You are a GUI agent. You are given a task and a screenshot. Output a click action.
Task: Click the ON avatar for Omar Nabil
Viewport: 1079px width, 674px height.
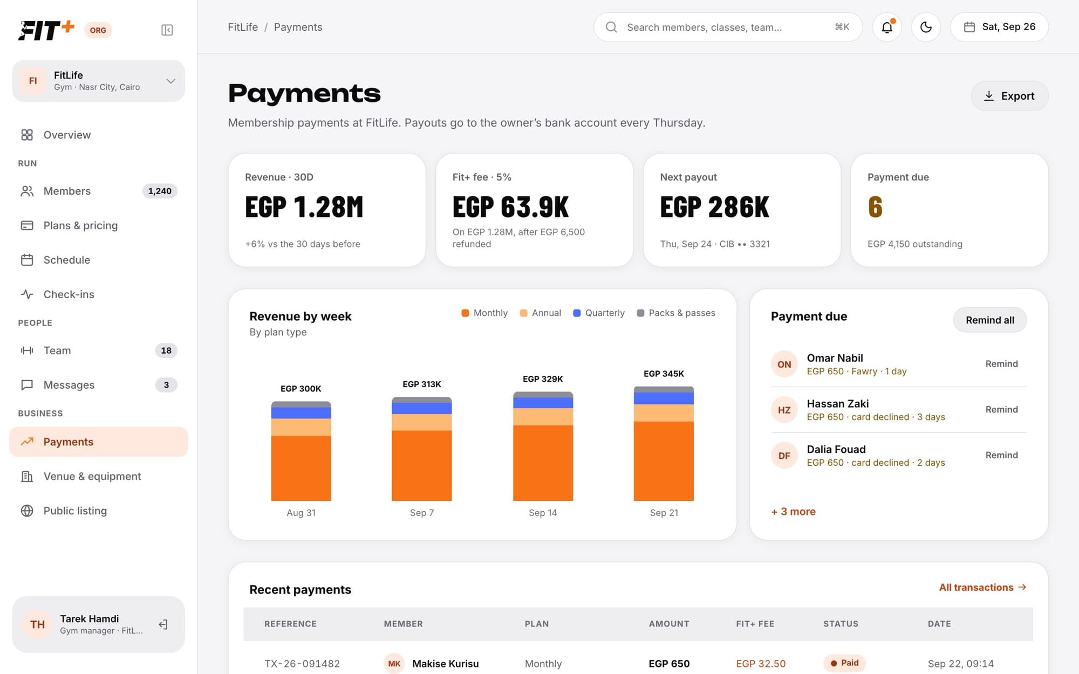coord(784,364)
